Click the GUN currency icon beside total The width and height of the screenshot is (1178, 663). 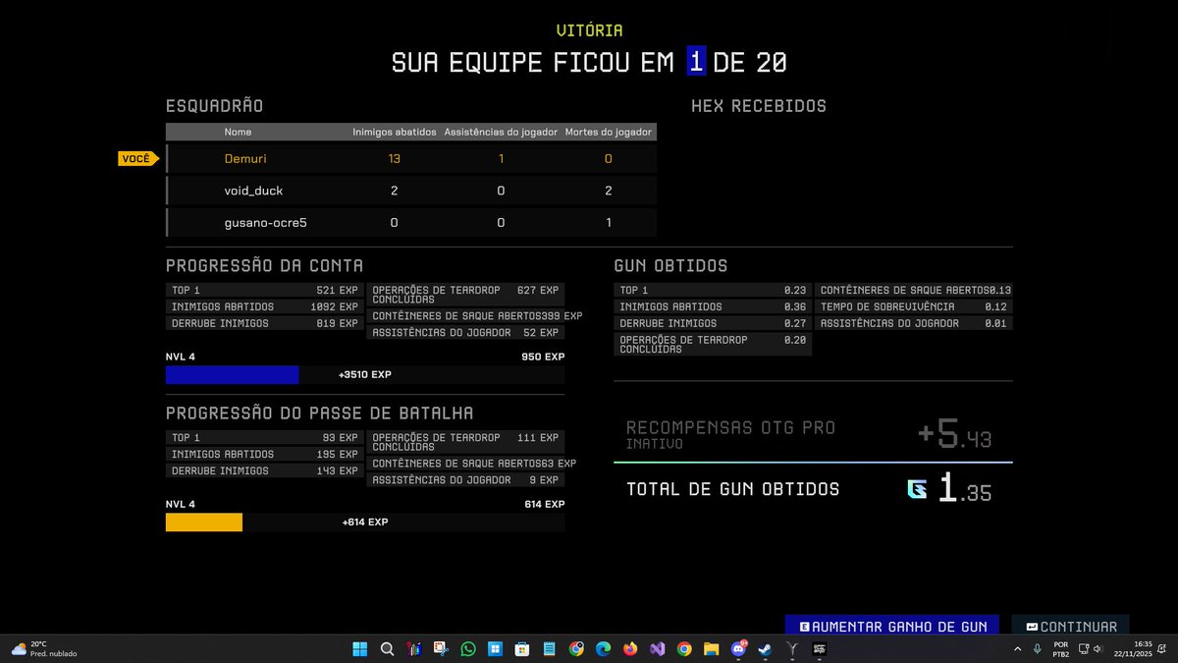[x=917, y=488]
